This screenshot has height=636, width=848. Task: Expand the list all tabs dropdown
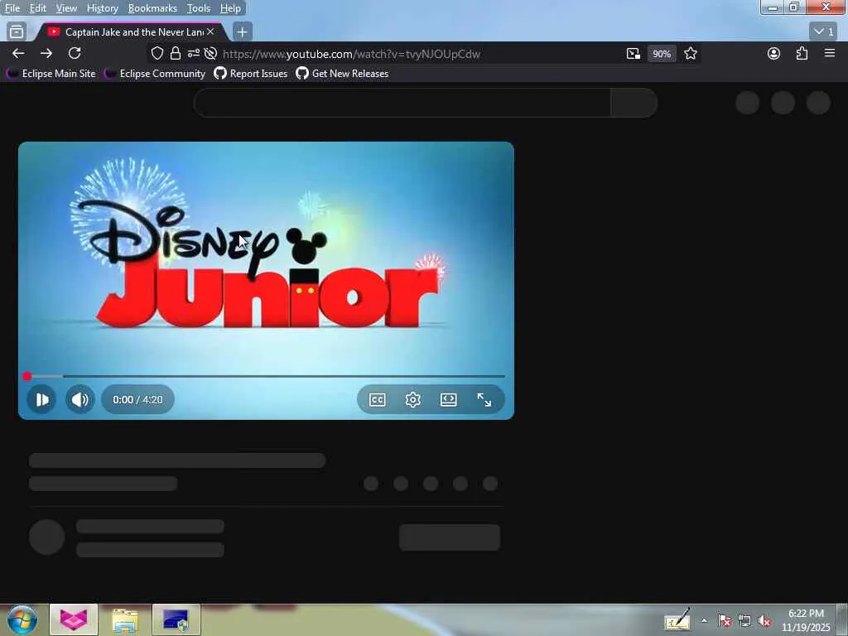824,32
